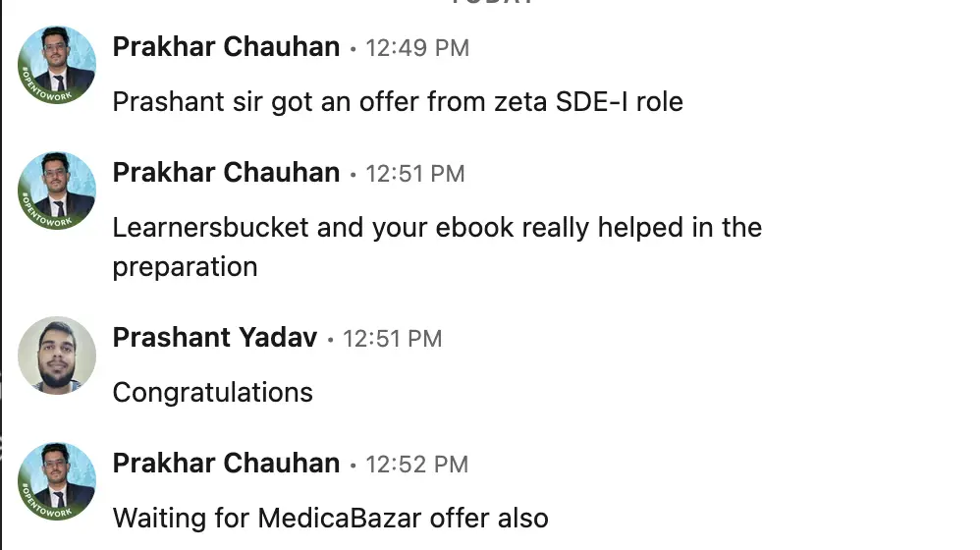
Task: Click Prakhar Chauhan's name on the 12:52 PM message
Action: coord(226,464)
